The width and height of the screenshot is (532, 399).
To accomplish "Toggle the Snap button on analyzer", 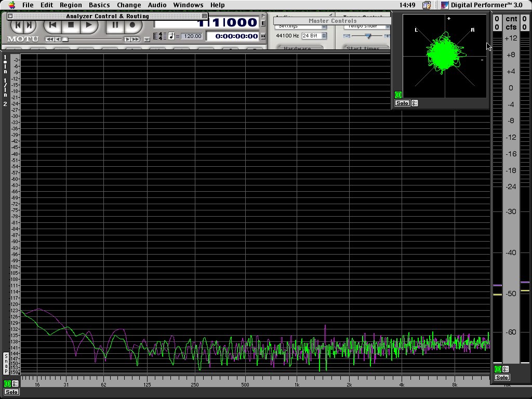I will [x=6, y=363].
